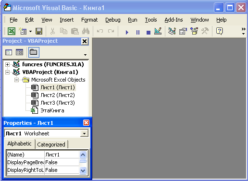Open Project panel toolbar options arrow
The width and height of the screenshot is (248, 181).
point(85,55)
